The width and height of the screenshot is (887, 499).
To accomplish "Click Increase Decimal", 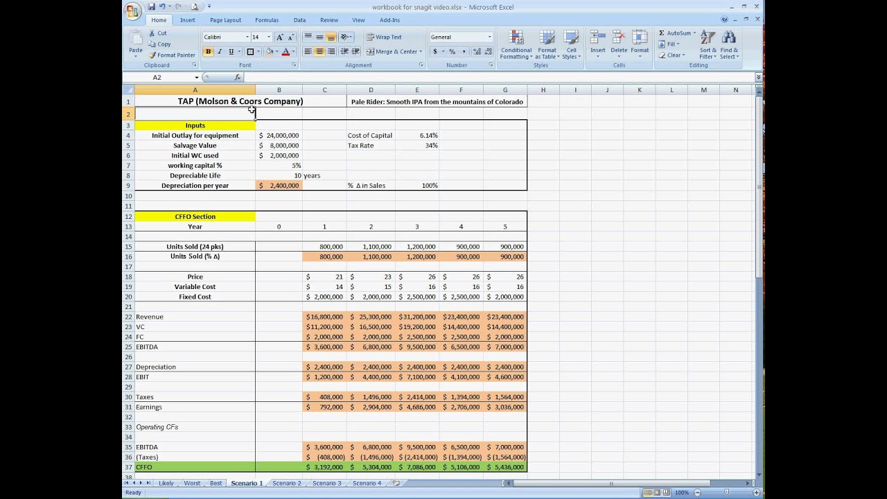I will point(477,51).
